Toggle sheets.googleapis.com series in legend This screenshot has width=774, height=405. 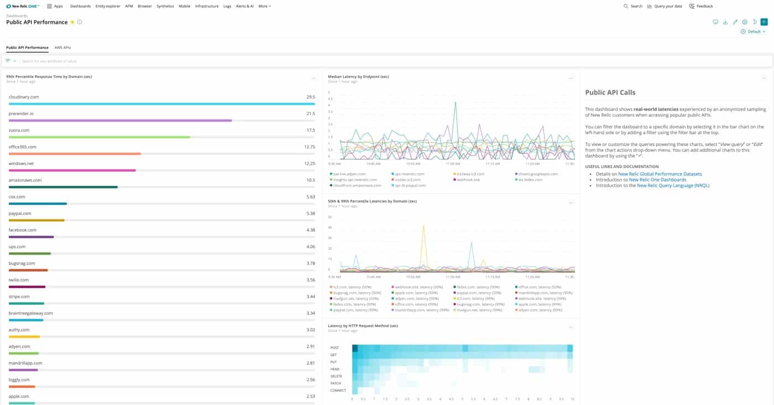(x=536, y=174)
